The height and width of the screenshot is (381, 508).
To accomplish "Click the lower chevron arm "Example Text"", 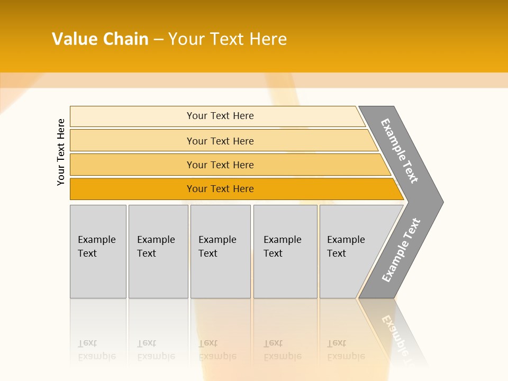I will 401,250.
